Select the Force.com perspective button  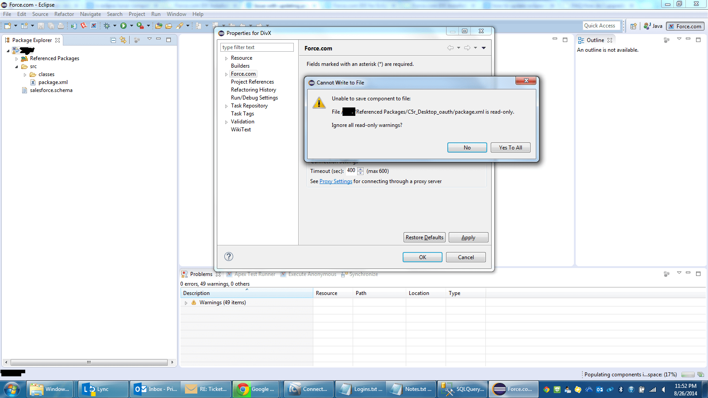coord(685,26)
